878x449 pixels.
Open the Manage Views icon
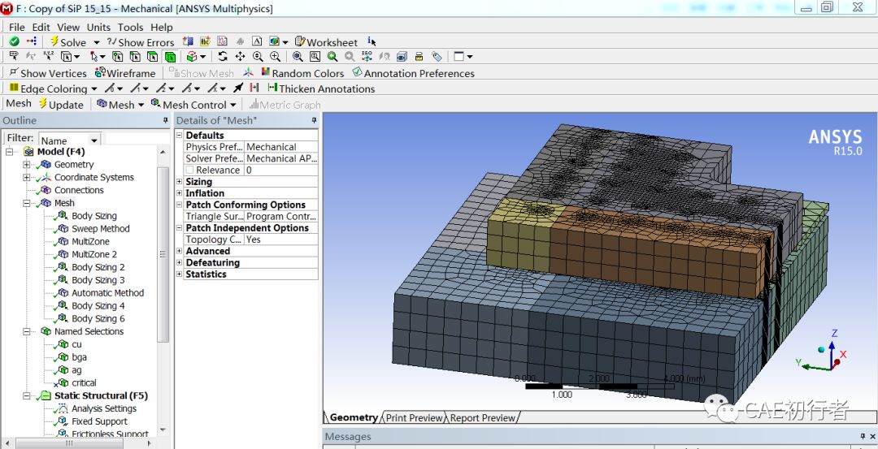[402, 57]
